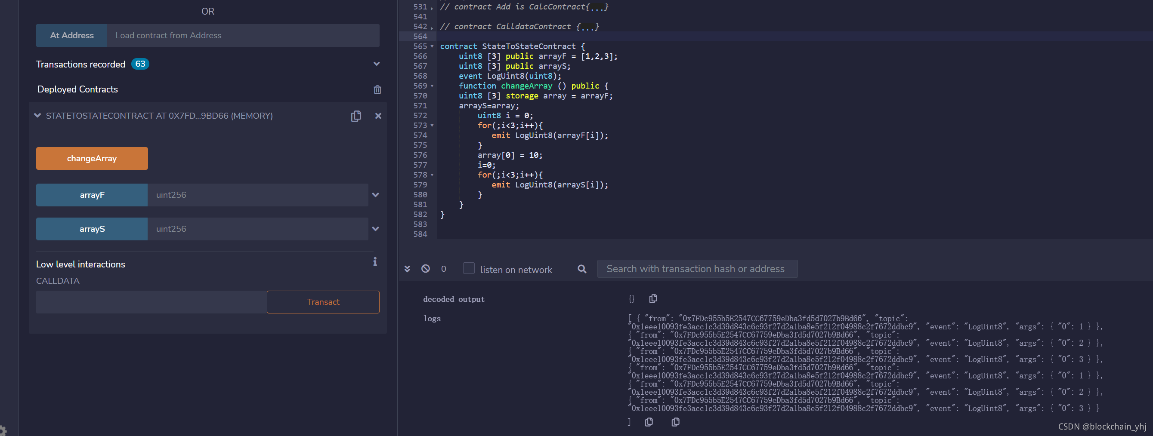Collapse the terminal with double chevron
Viewport: 1153px width, 436px height.
[407, 269]
